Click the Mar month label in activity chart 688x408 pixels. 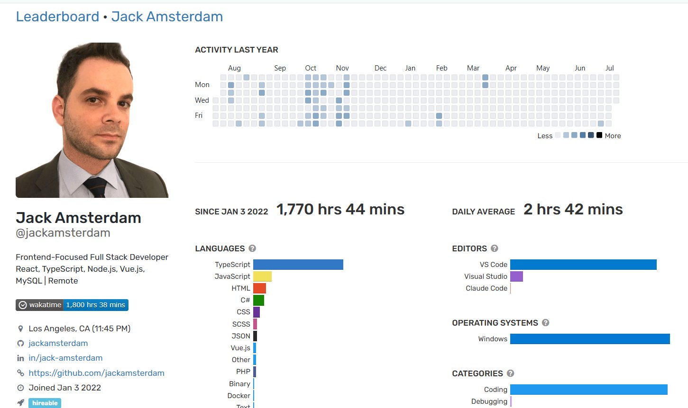[x=473, y=68]
